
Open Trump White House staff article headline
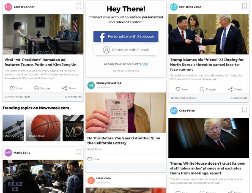(x=208, y=168)
